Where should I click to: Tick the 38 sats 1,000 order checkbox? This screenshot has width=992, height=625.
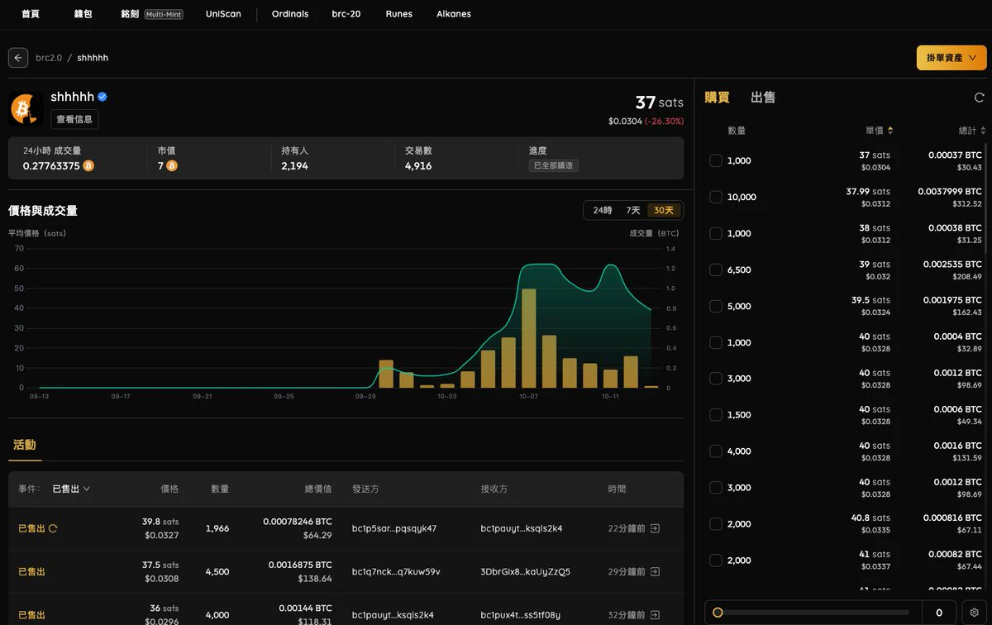coord(716,233)
